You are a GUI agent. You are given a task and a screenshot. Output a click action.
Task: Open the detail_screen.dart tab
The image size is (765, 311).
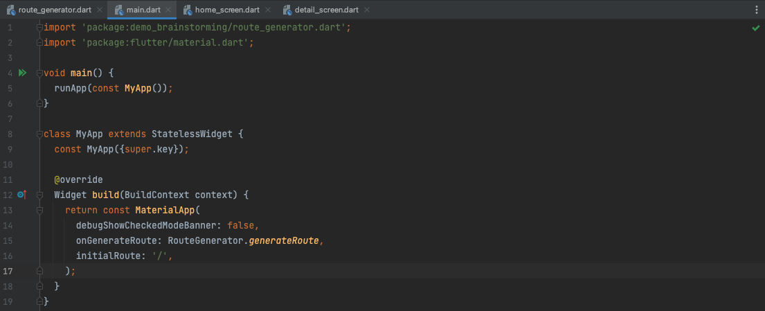pos(326,10)
